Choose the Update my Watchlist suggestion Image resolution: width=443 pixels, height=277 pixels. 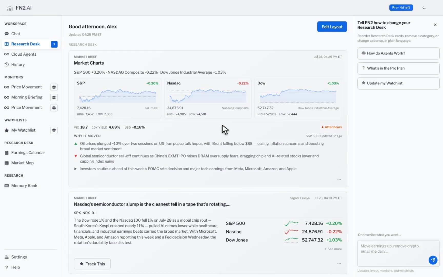point(398,83)
